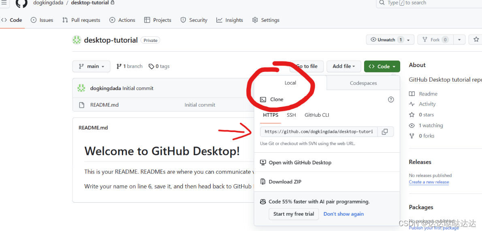The image size is (482, 231).
Task: Open the desktop-tutorial breadcrumb link
Action: pyautogui.click(x=90, y=3)
